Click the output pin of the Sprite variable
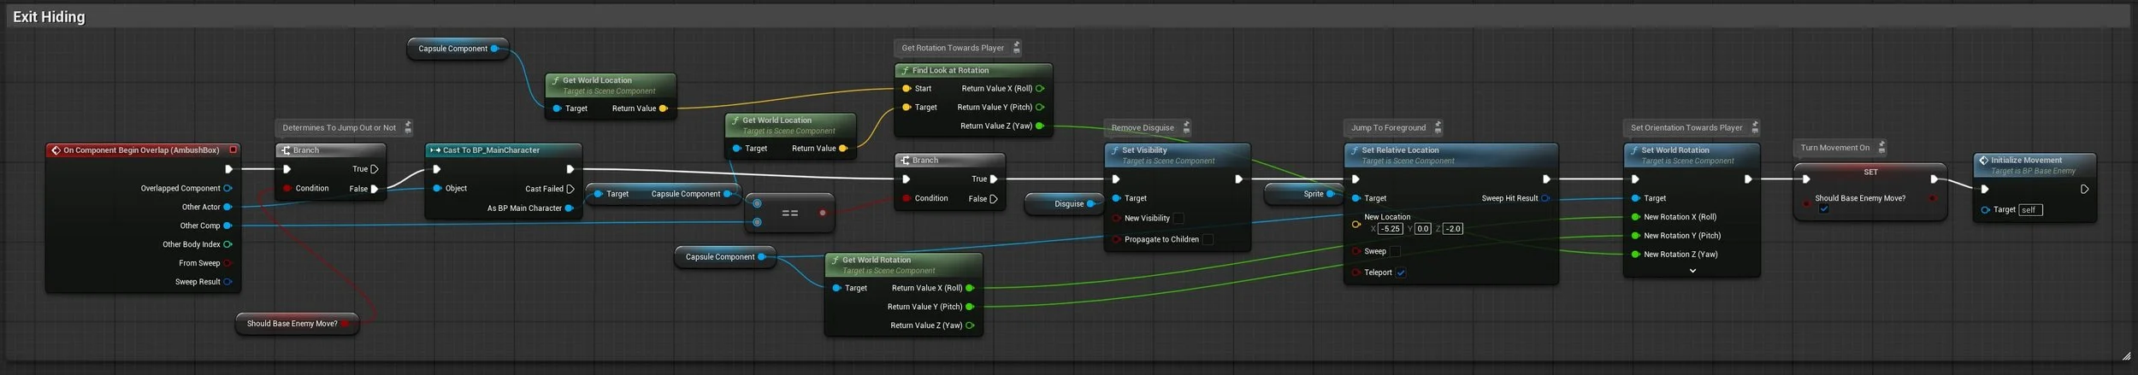Image resolution: width=2138 pixels, height=375 pixels. (1330, 194)
